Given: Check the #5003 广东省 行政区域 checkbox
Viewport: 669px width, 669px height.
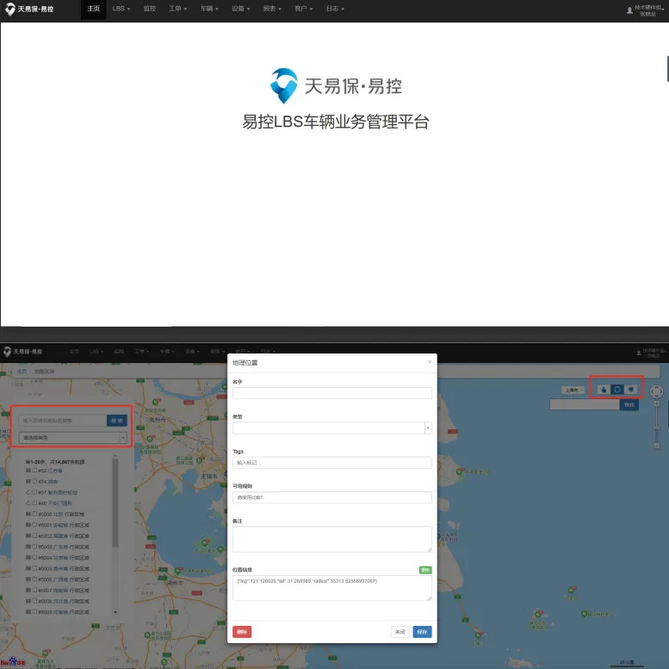Looking at the screenshot, I should click(x=34, y=547).
